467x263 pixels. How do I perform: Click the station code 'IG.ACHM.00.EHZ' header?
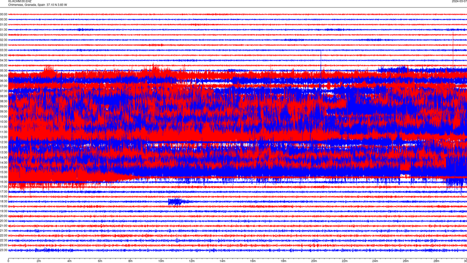point(19,1)
